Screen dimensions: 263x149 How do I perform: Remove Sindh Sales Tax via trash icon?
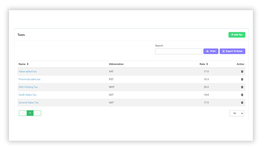[x=242, y=95]
